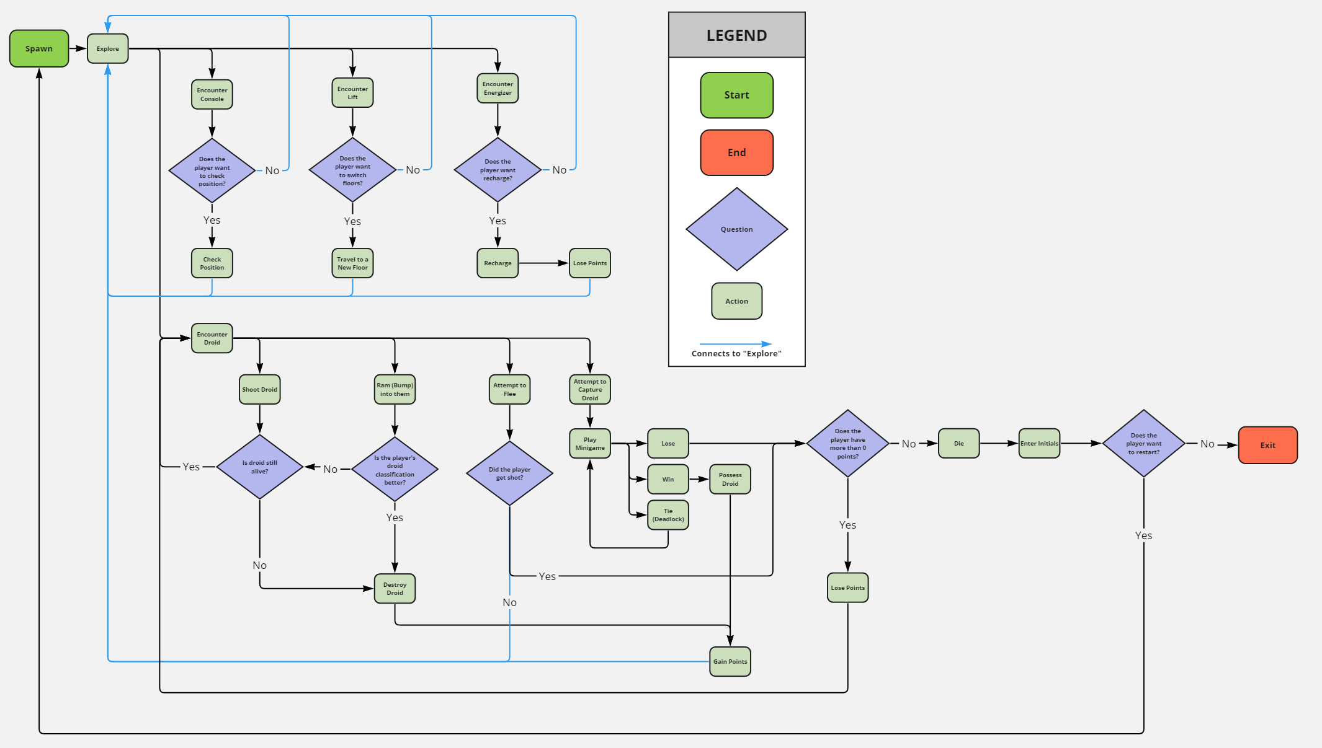This screenshot has width=1322, height=748.
Task: Click the No label beside switch floors diamond
Action: 413,170
